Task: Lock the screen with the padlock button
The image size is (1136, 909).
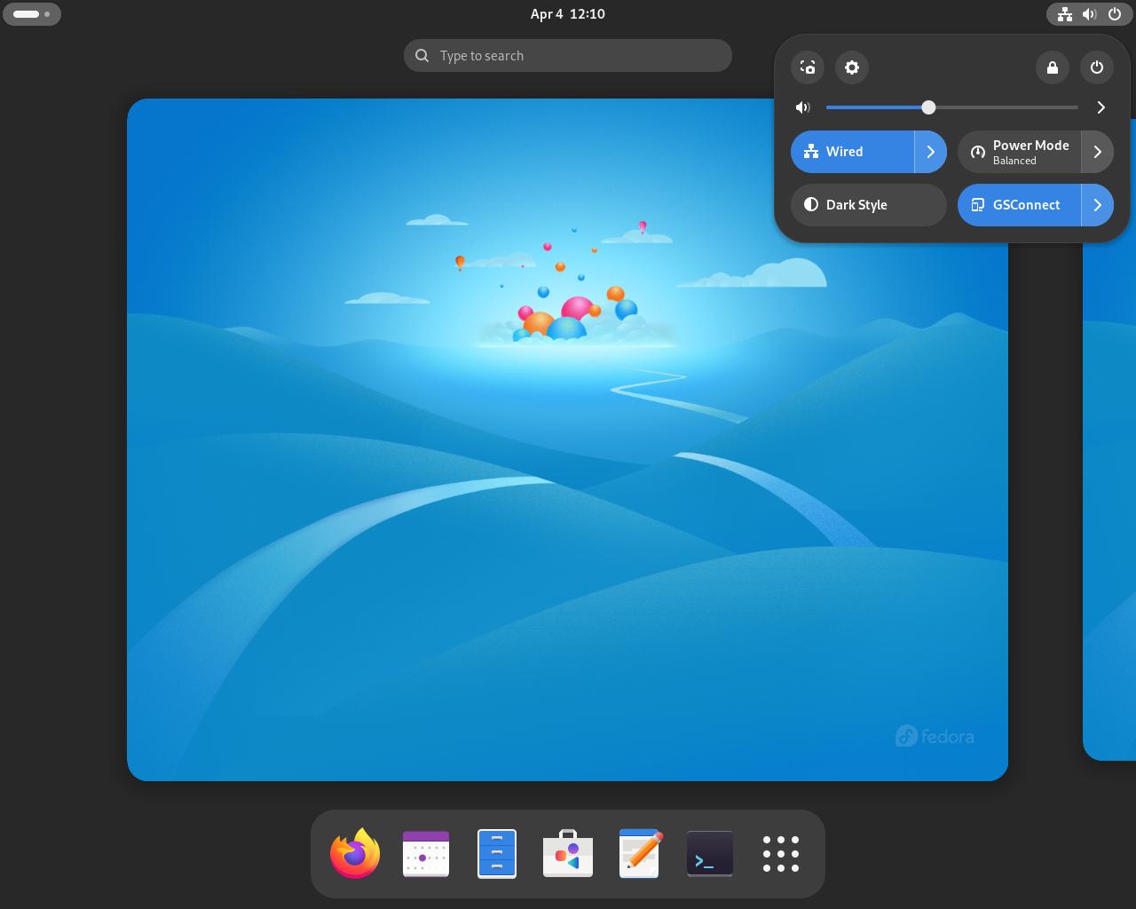Action: coord(1053,67)
